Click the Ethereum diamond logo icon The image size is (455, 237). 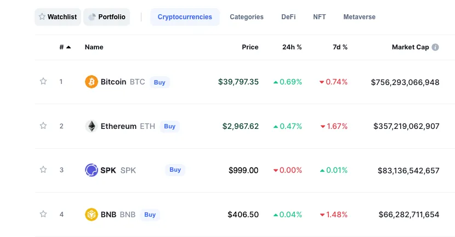92,126
